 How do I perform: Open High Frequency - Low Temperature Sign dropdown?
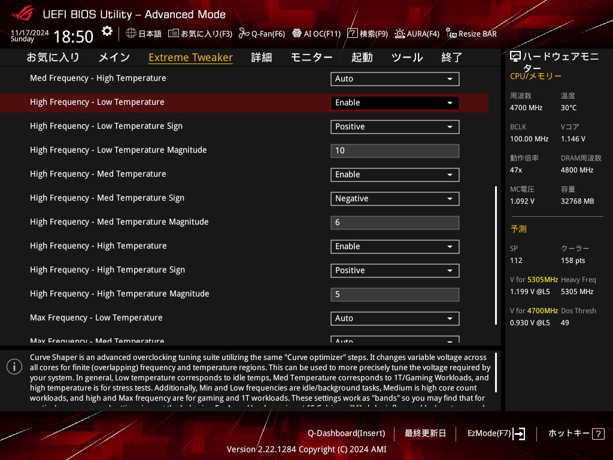[395, 127]
